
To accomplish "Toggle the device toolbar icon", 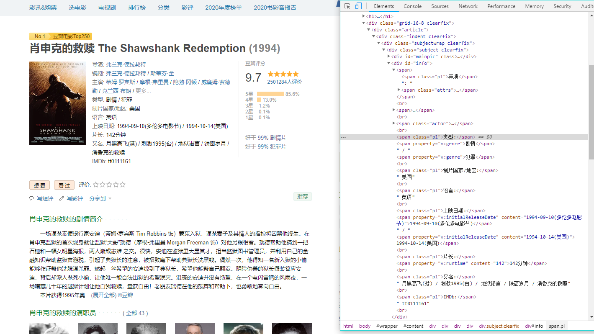I will [x=358, y=6].
